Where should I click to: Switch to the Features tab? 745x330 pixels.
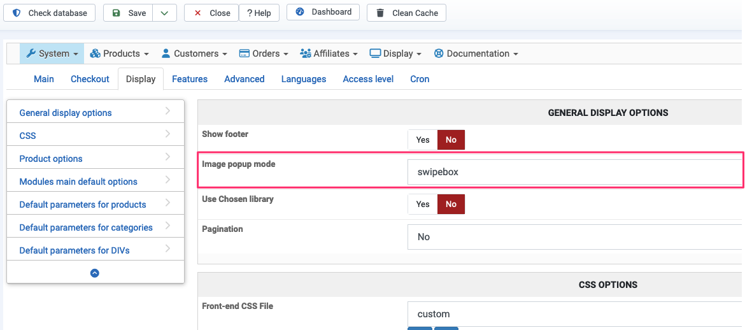pos(190,79)
